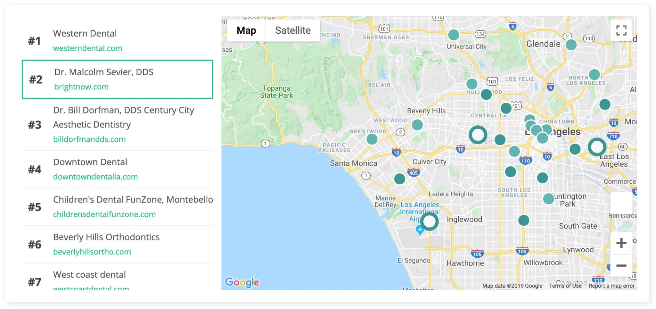The height and width of the screenshot is (309, 656).
Task: Click Report a map error
Action: point(611,286)
